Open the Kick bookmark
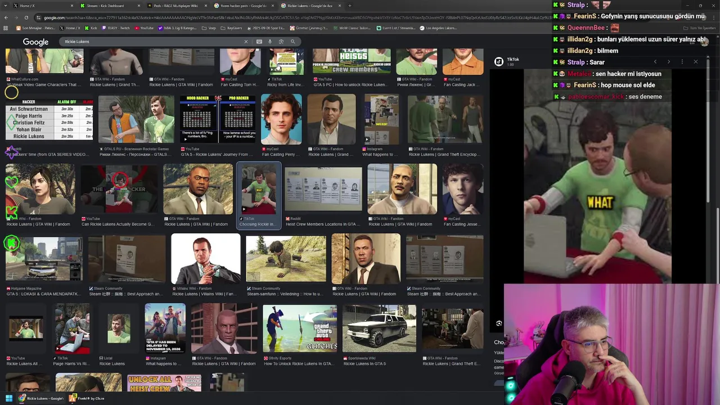720x405 pixels. click(x=91, y=28)
